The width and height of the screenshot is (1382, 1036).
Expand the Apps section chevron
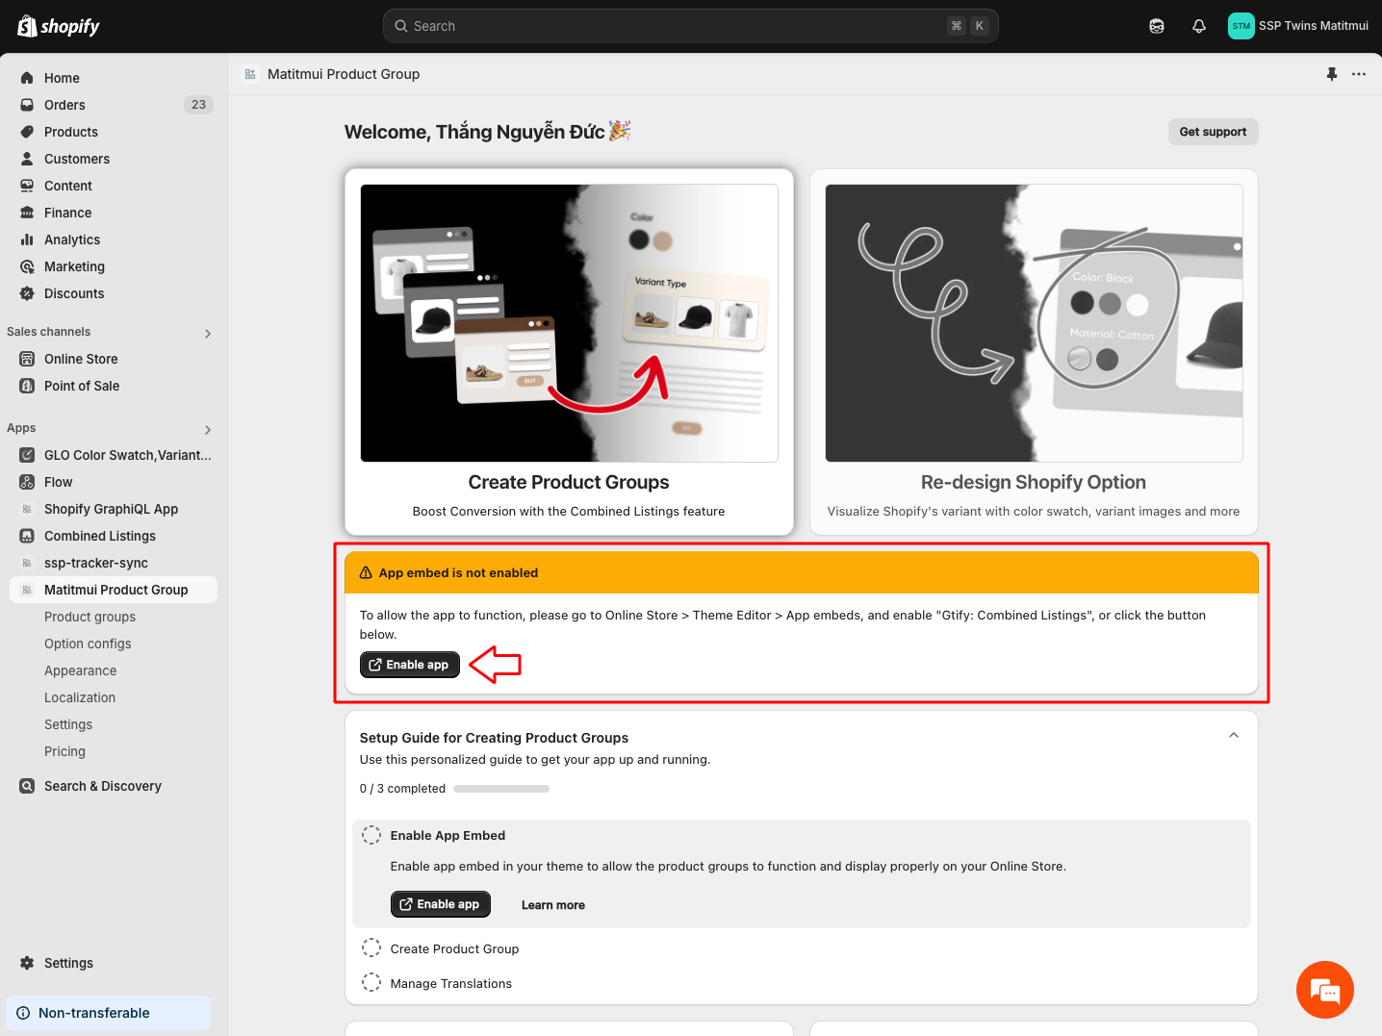[x=208, y=430]
